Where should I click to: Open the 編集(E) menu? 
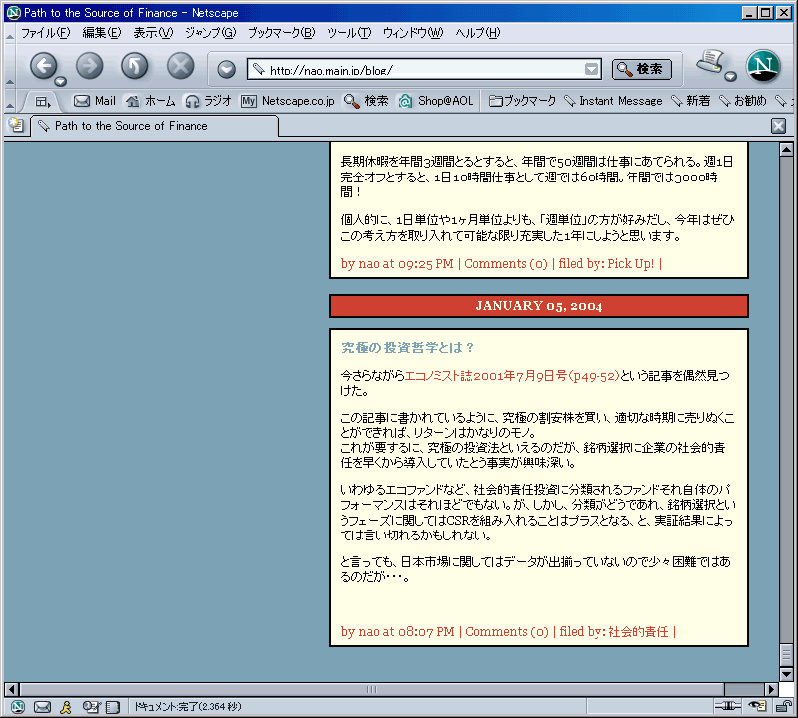(x=102, y=33)
